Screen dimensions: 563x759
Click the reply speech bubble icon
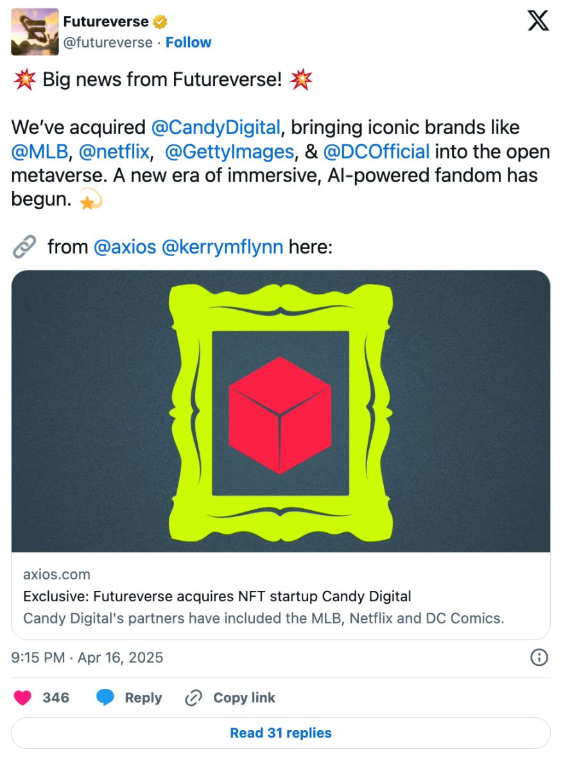pyautogui.click(x=105, y=698)
